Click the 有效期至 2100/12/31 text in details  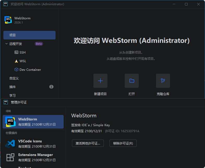coord(86,131)
